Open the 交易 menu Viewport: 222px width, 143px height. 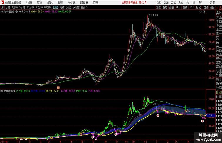coord(95,2)
